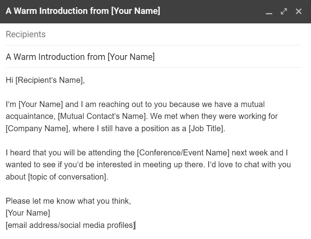Click [Your Name] in the signature line
Viewport: 311px width, 239px height.
28,213
